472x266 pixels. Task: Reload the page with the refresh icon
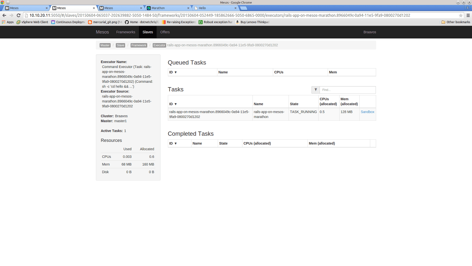tap(19, 15)
